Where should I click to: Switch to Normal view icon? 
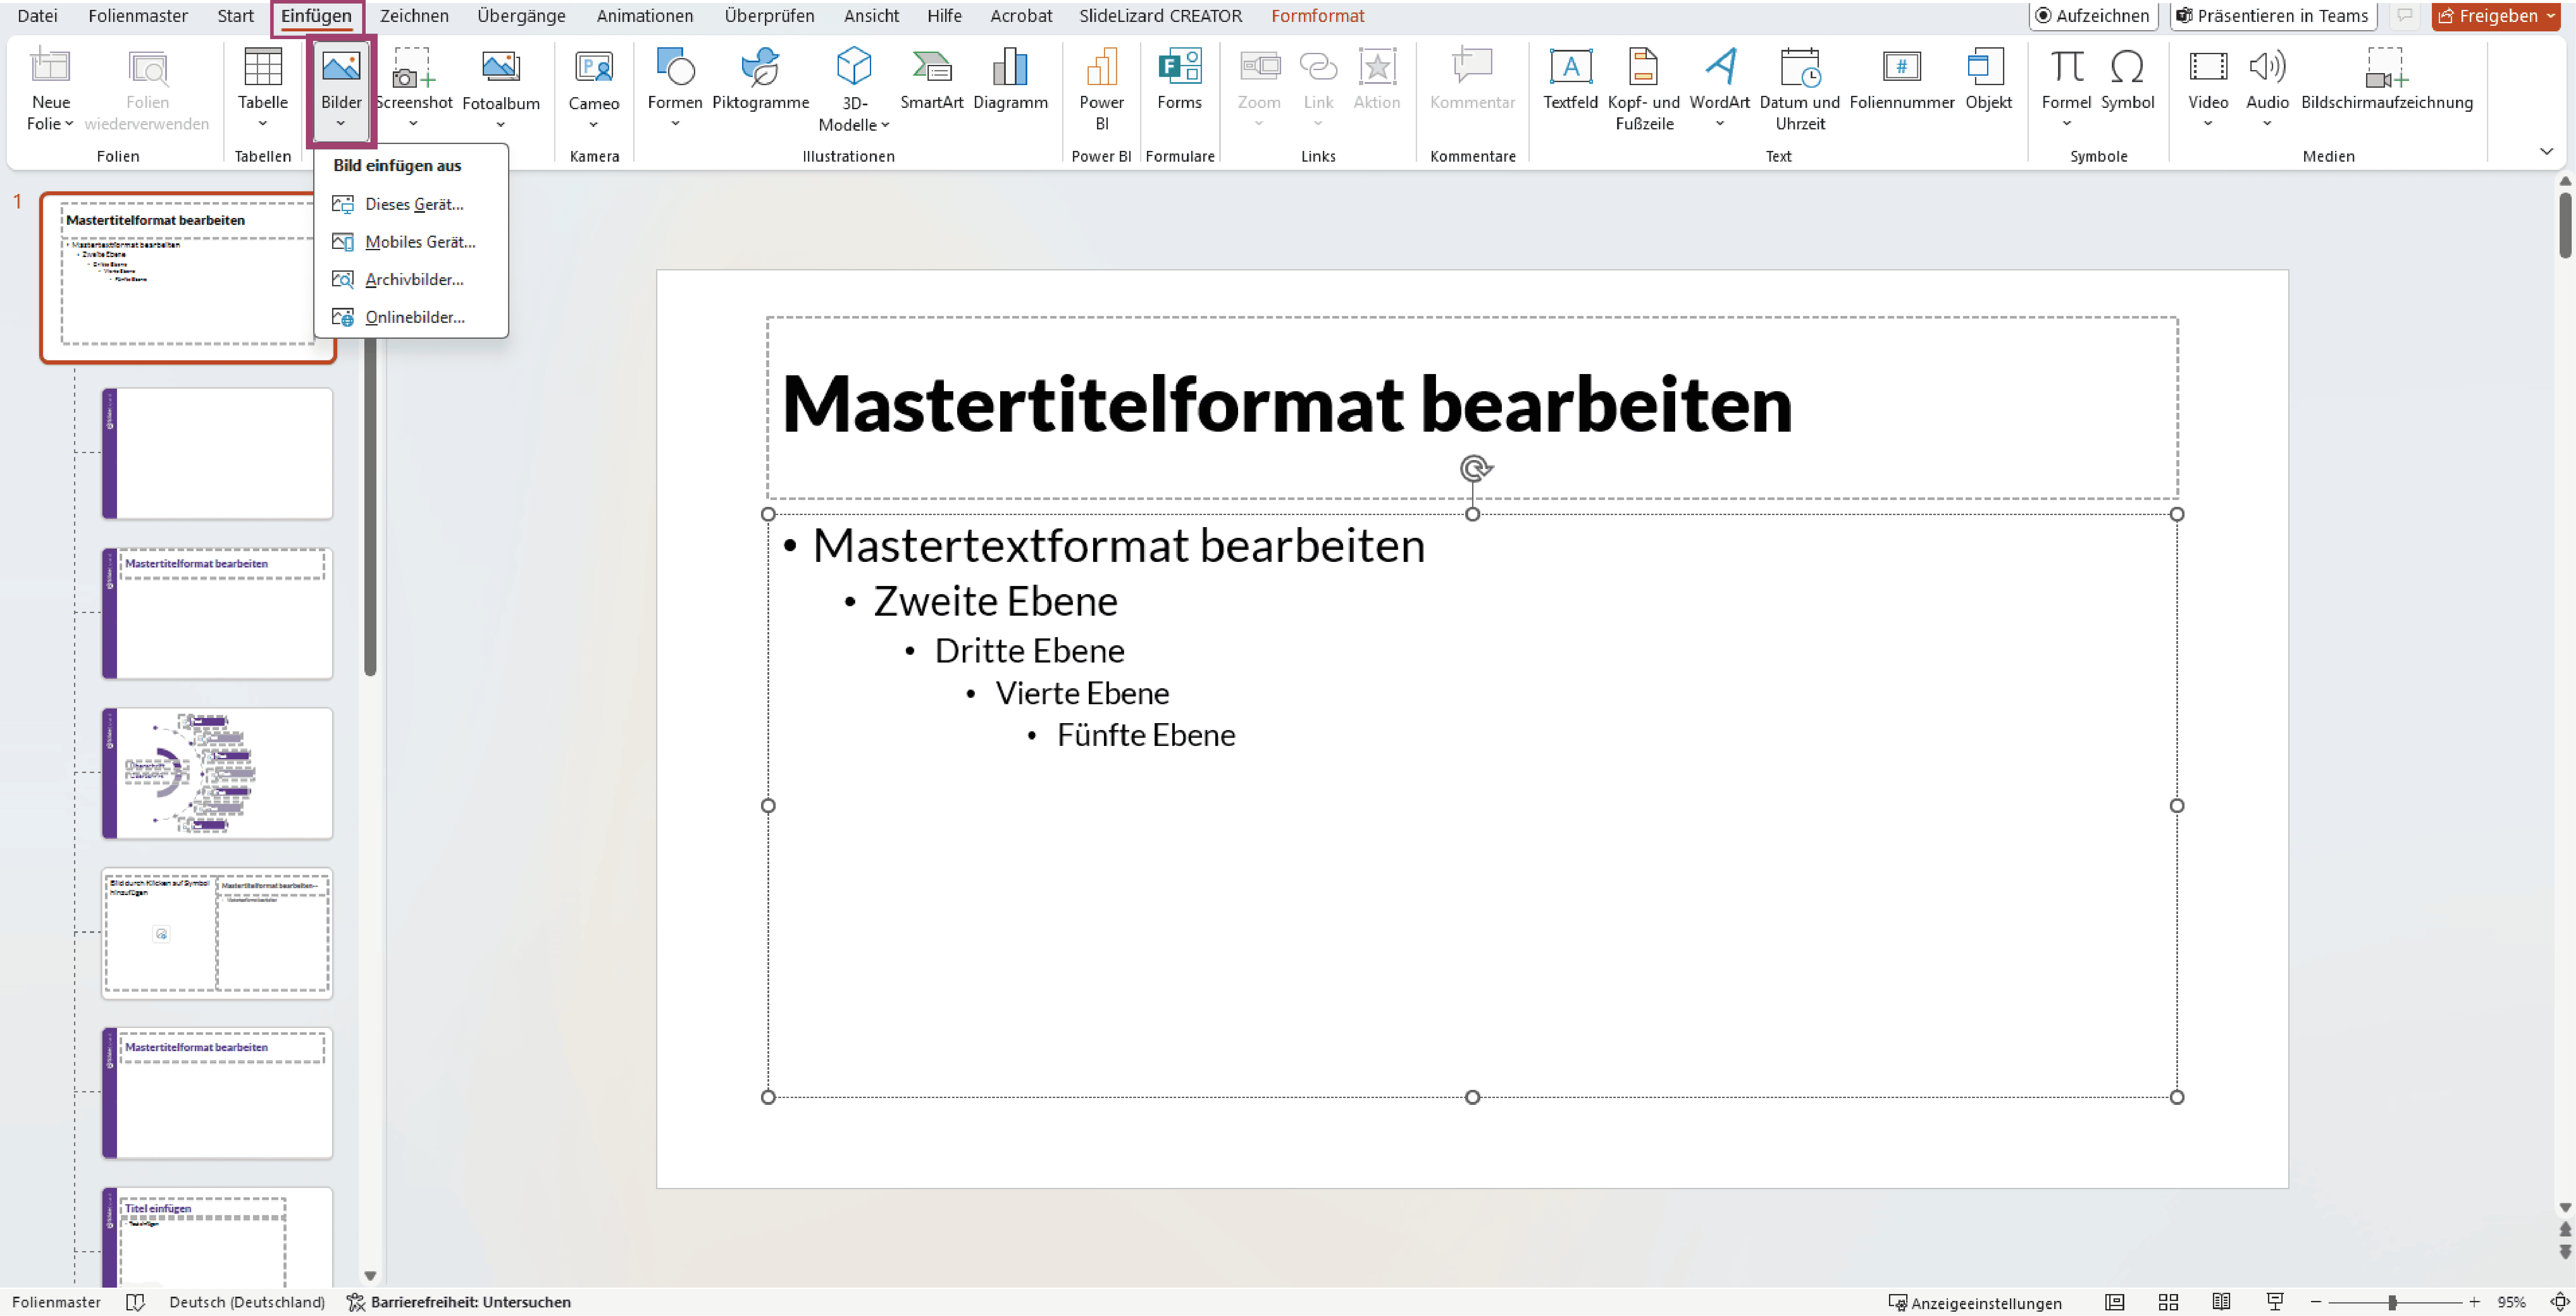2114,1302
